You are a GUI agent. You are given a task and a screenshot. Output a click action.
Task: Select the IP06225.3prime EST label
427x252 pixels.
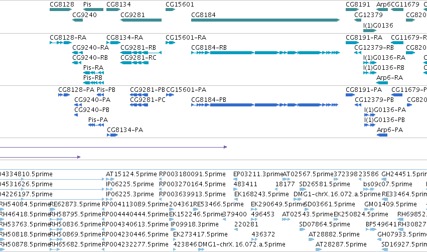tap(130, 194)
